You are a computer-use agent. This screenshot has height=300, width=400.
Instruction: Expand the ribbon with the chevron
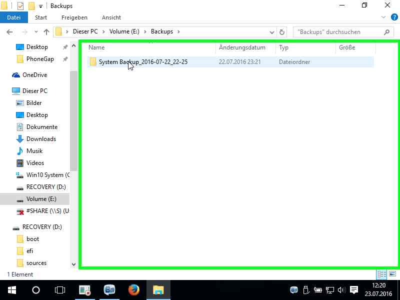pos(383,17)
